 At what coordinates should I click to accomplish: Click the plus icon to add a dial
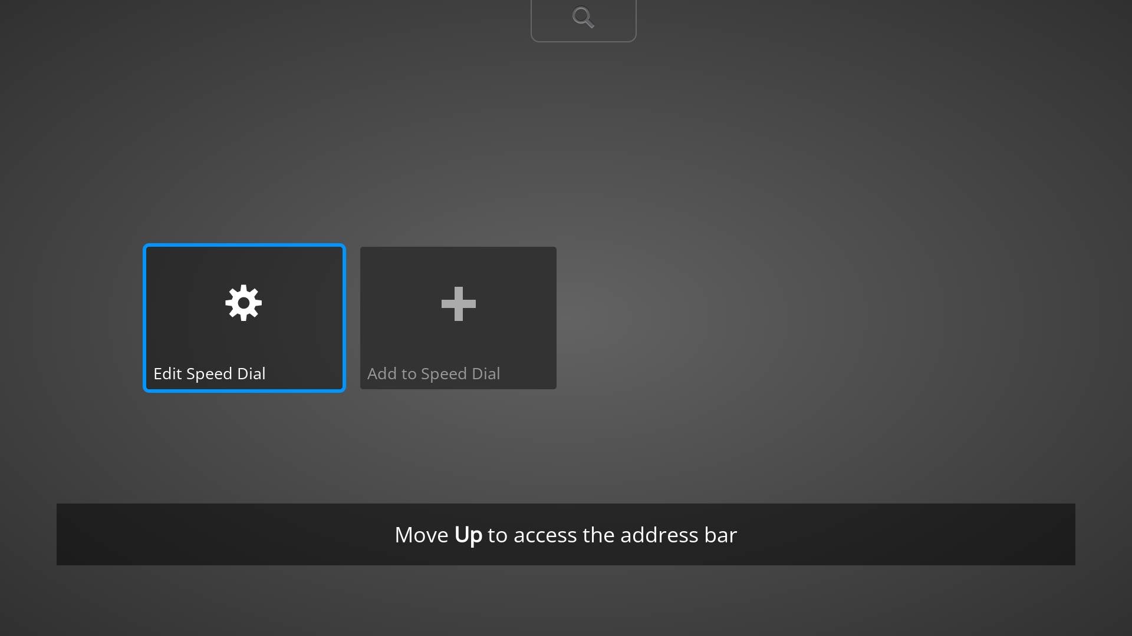(x=458, y=304)
